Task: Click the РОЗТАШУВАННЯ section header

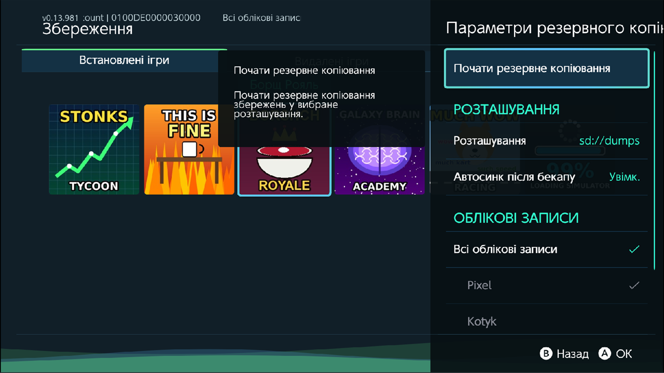Action: (x=506, y=109)
